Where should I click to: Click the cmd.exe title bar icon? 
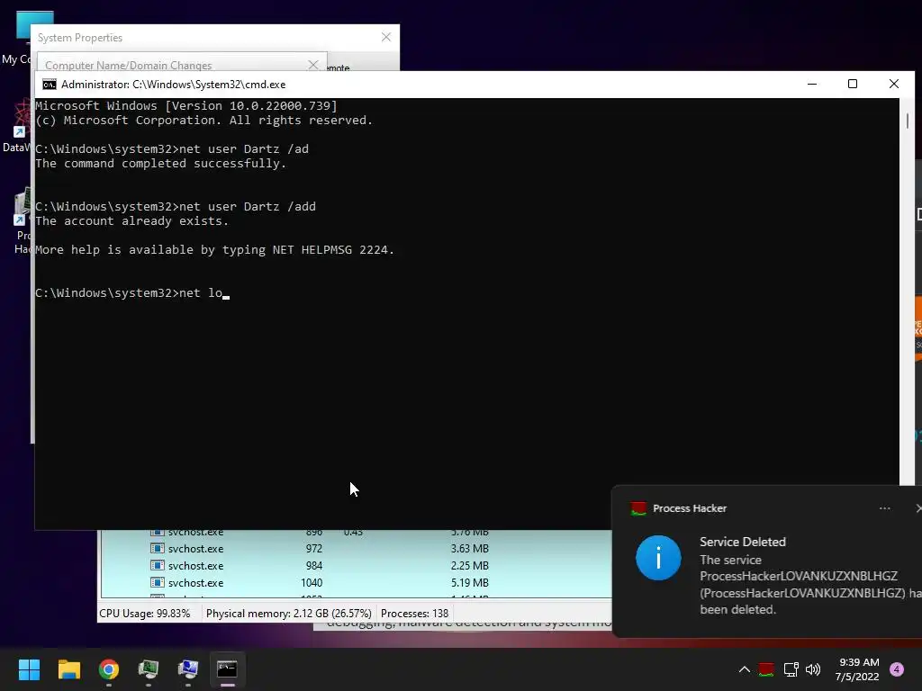(x=50, y=85)
